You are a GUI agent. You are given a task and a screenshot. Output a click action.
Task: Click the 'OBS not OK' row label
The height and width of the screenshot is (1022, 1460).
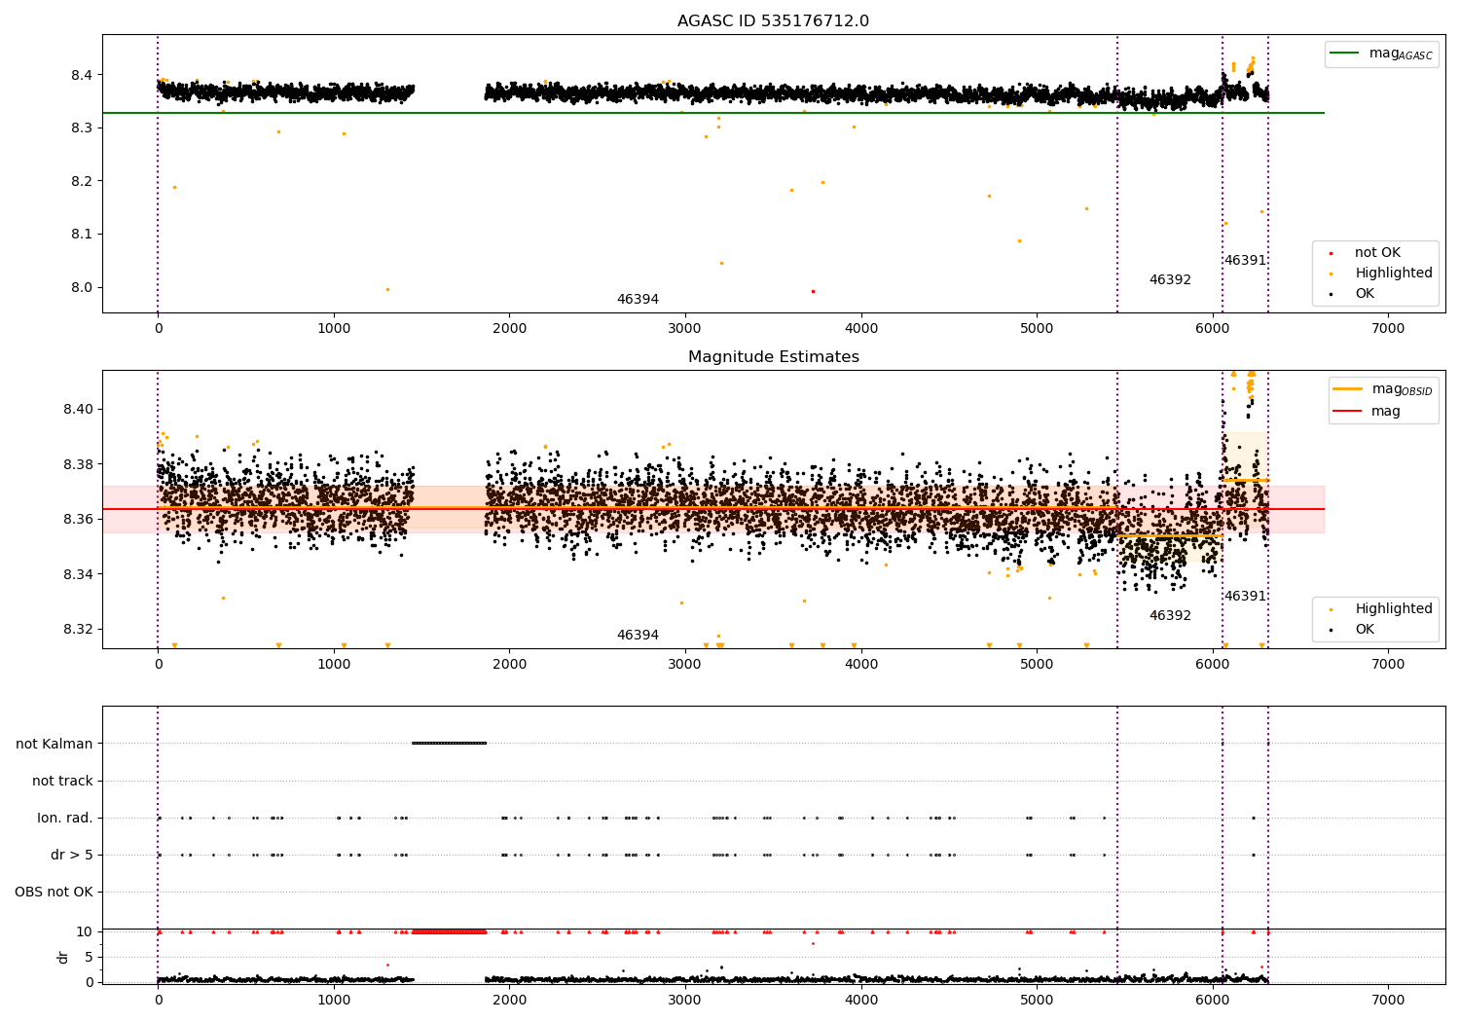coord(54,893)
